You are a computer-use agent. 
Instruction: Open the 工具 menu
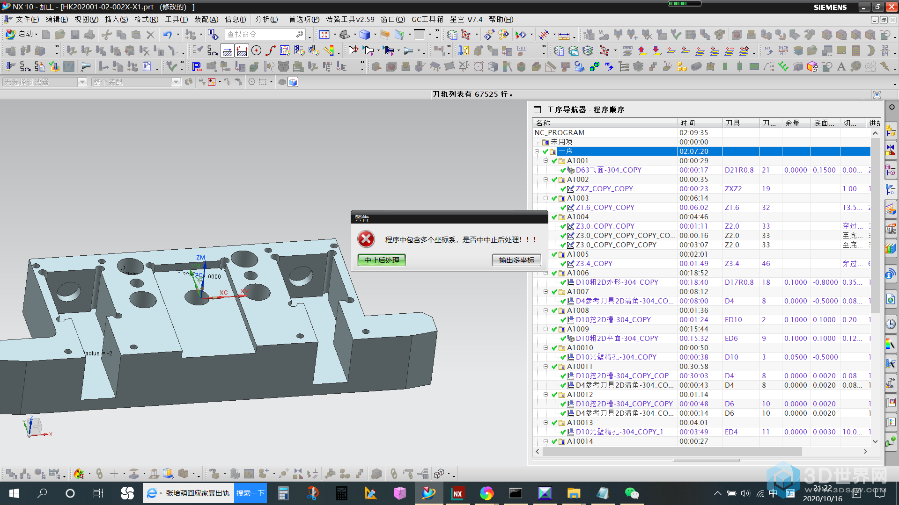176,19
